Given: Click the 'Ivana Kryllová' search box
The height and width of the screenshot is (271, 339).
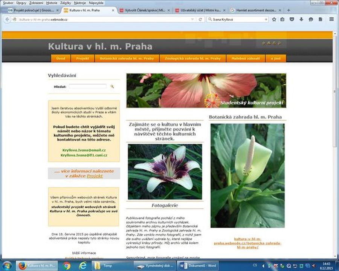Looking at the screenshot, I should pyautogui.click(x=238, y=20).
